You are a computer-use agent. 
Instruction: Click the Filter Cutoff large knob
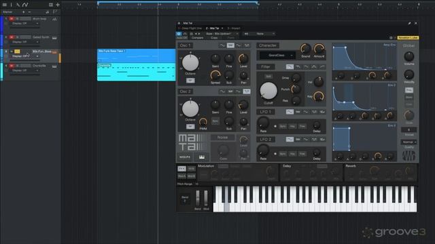tap(268, 91)
